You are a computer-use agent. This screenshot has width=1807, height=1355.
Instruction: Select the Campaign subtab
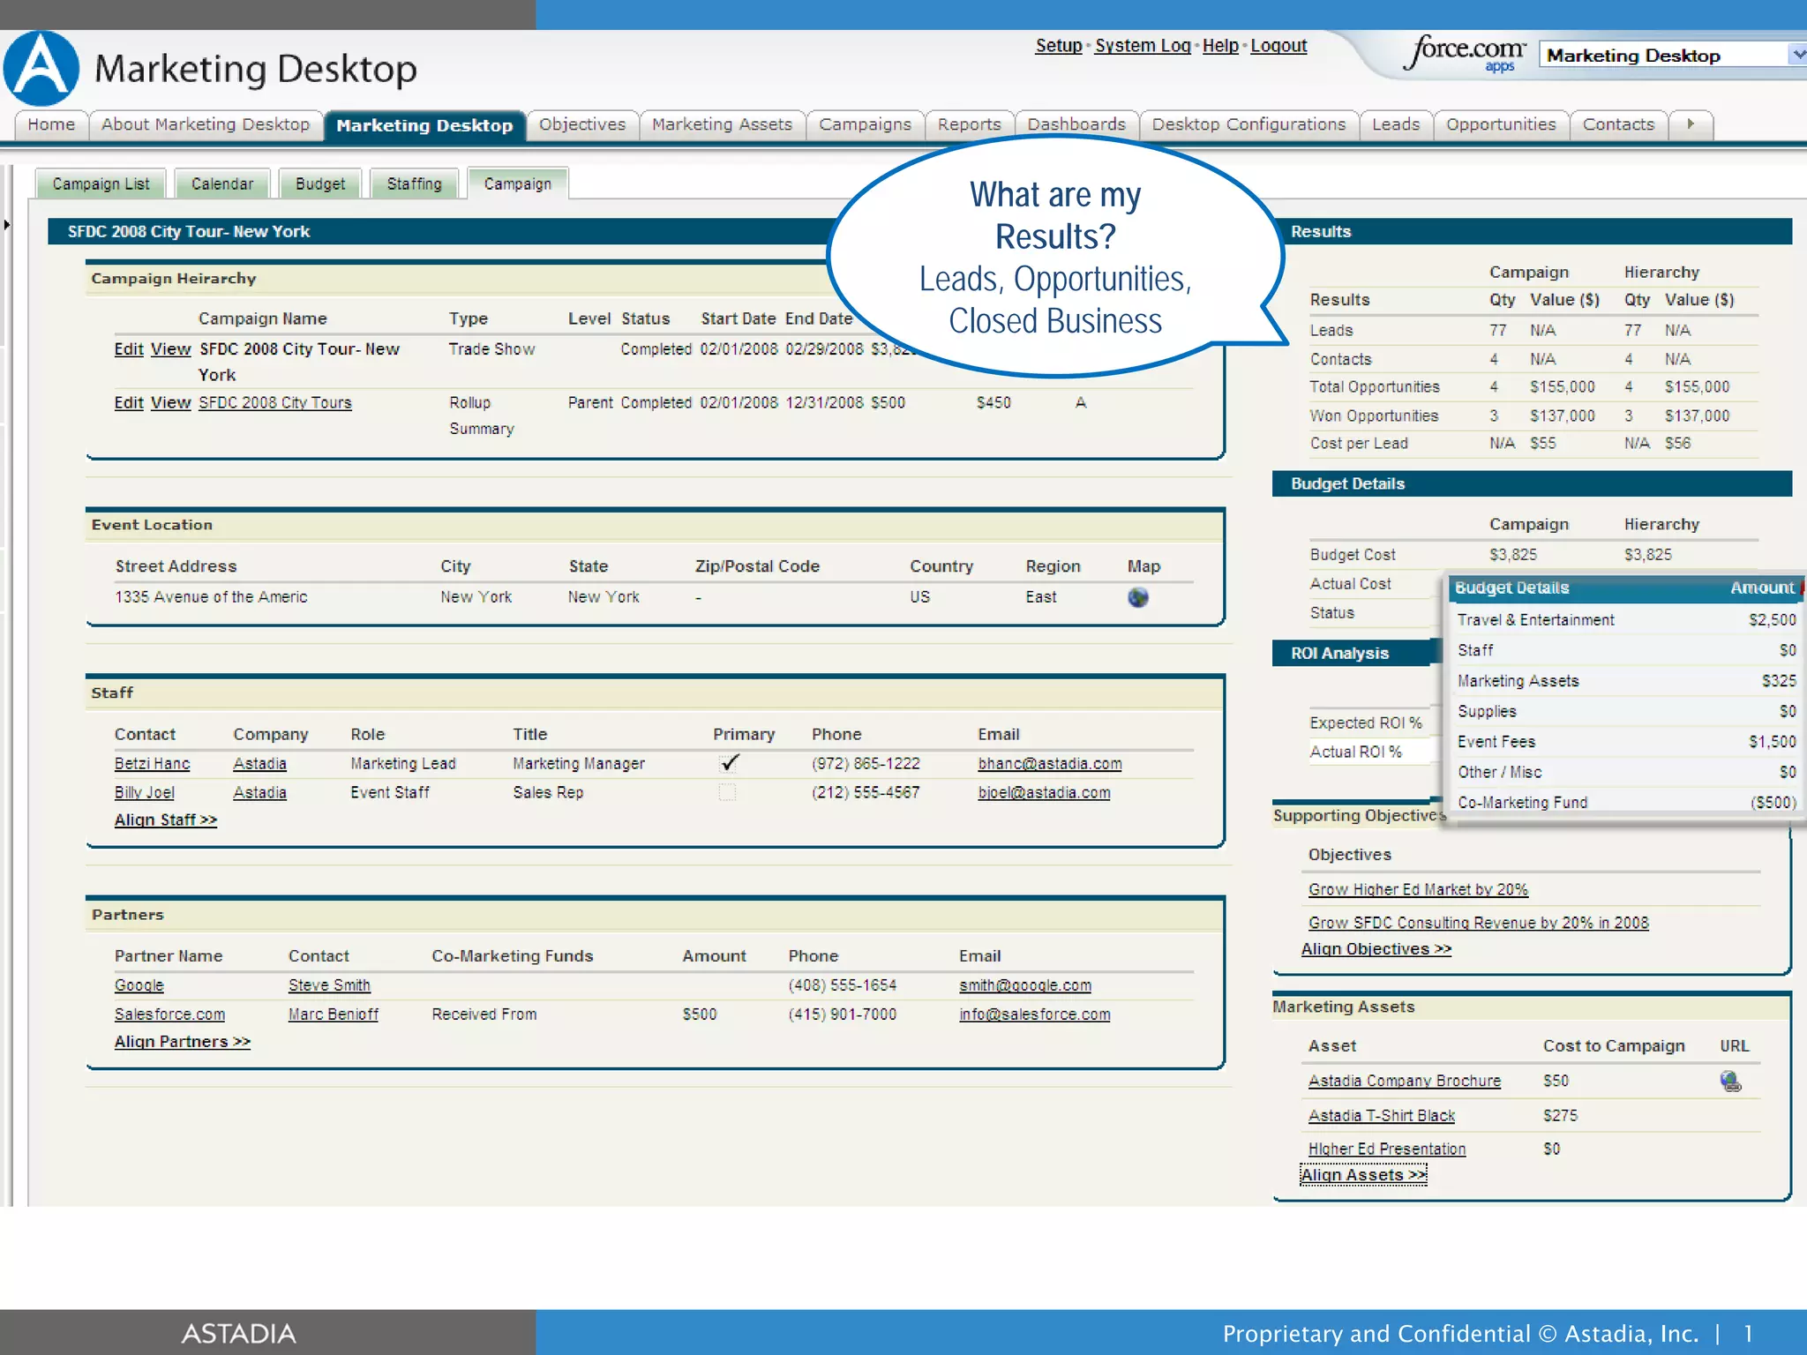pos(517,183)
